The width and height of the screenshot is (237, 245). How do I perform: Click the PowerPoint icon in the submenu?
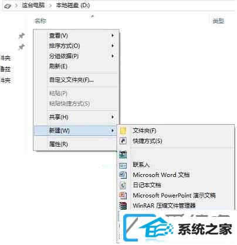click(123, 195)
